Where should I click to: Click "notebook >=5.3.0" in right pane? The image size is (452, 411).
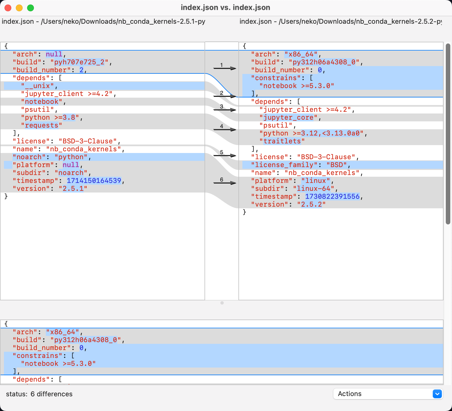[x=297, y=86]
